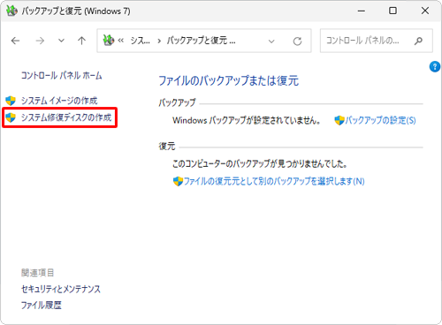Click the search magnifier icon

coord(418,41)
